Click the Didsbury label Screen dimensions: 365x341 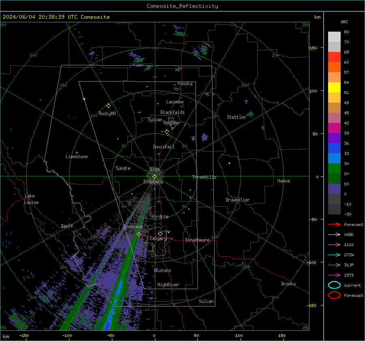[x=153, y=182]
